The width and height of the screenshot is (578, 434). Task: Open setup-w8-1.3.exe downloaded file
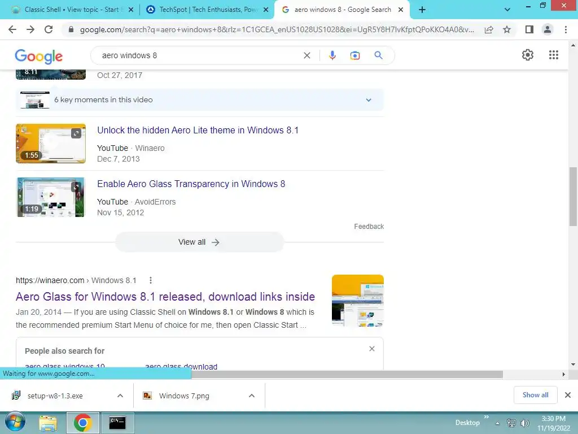point(55,396)
